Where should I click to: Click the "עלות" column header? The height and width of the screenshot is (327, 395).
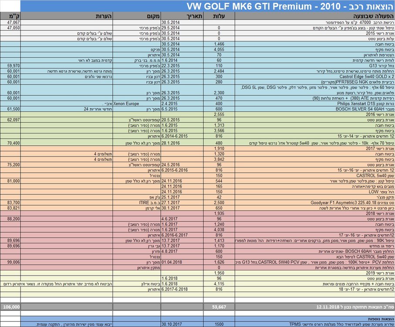click(x=219, y=16)
